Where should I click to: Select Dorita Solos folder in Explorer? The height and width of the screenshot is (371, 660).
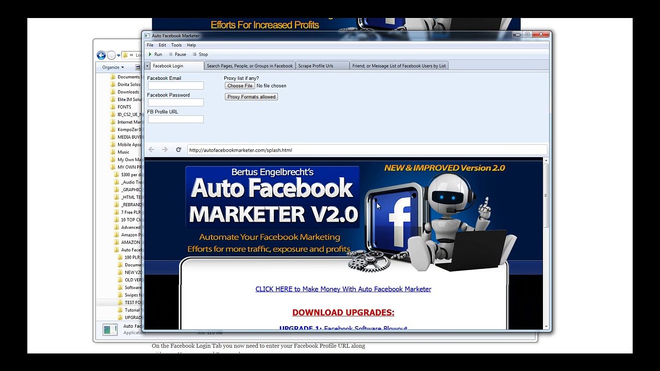[x=125, y=85]
